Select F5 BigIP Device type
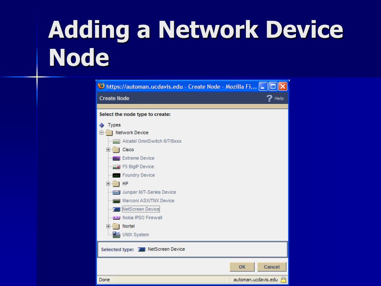Viewport: 381px width, 286px height. point(138,166)
